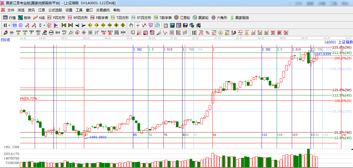This screenshot has width=353, height=168.
Task: Expand the candlestick style dropdown arrow
Action: pyautogui.click(x=44, y=25)
